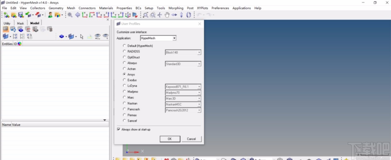391x160 pixels.
Task: Switch to the Utility tab
Action: pos(7,23)
